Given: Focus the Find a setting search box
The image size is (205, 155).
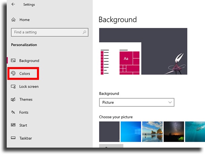Looking at the screenshot, I should [50, 32].
